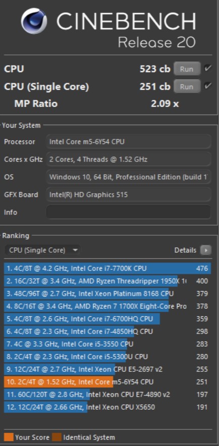Image resolution: width=219 pixels, height=446 pixels.
Task: Click the Info text field
Action: coord(129,212)
